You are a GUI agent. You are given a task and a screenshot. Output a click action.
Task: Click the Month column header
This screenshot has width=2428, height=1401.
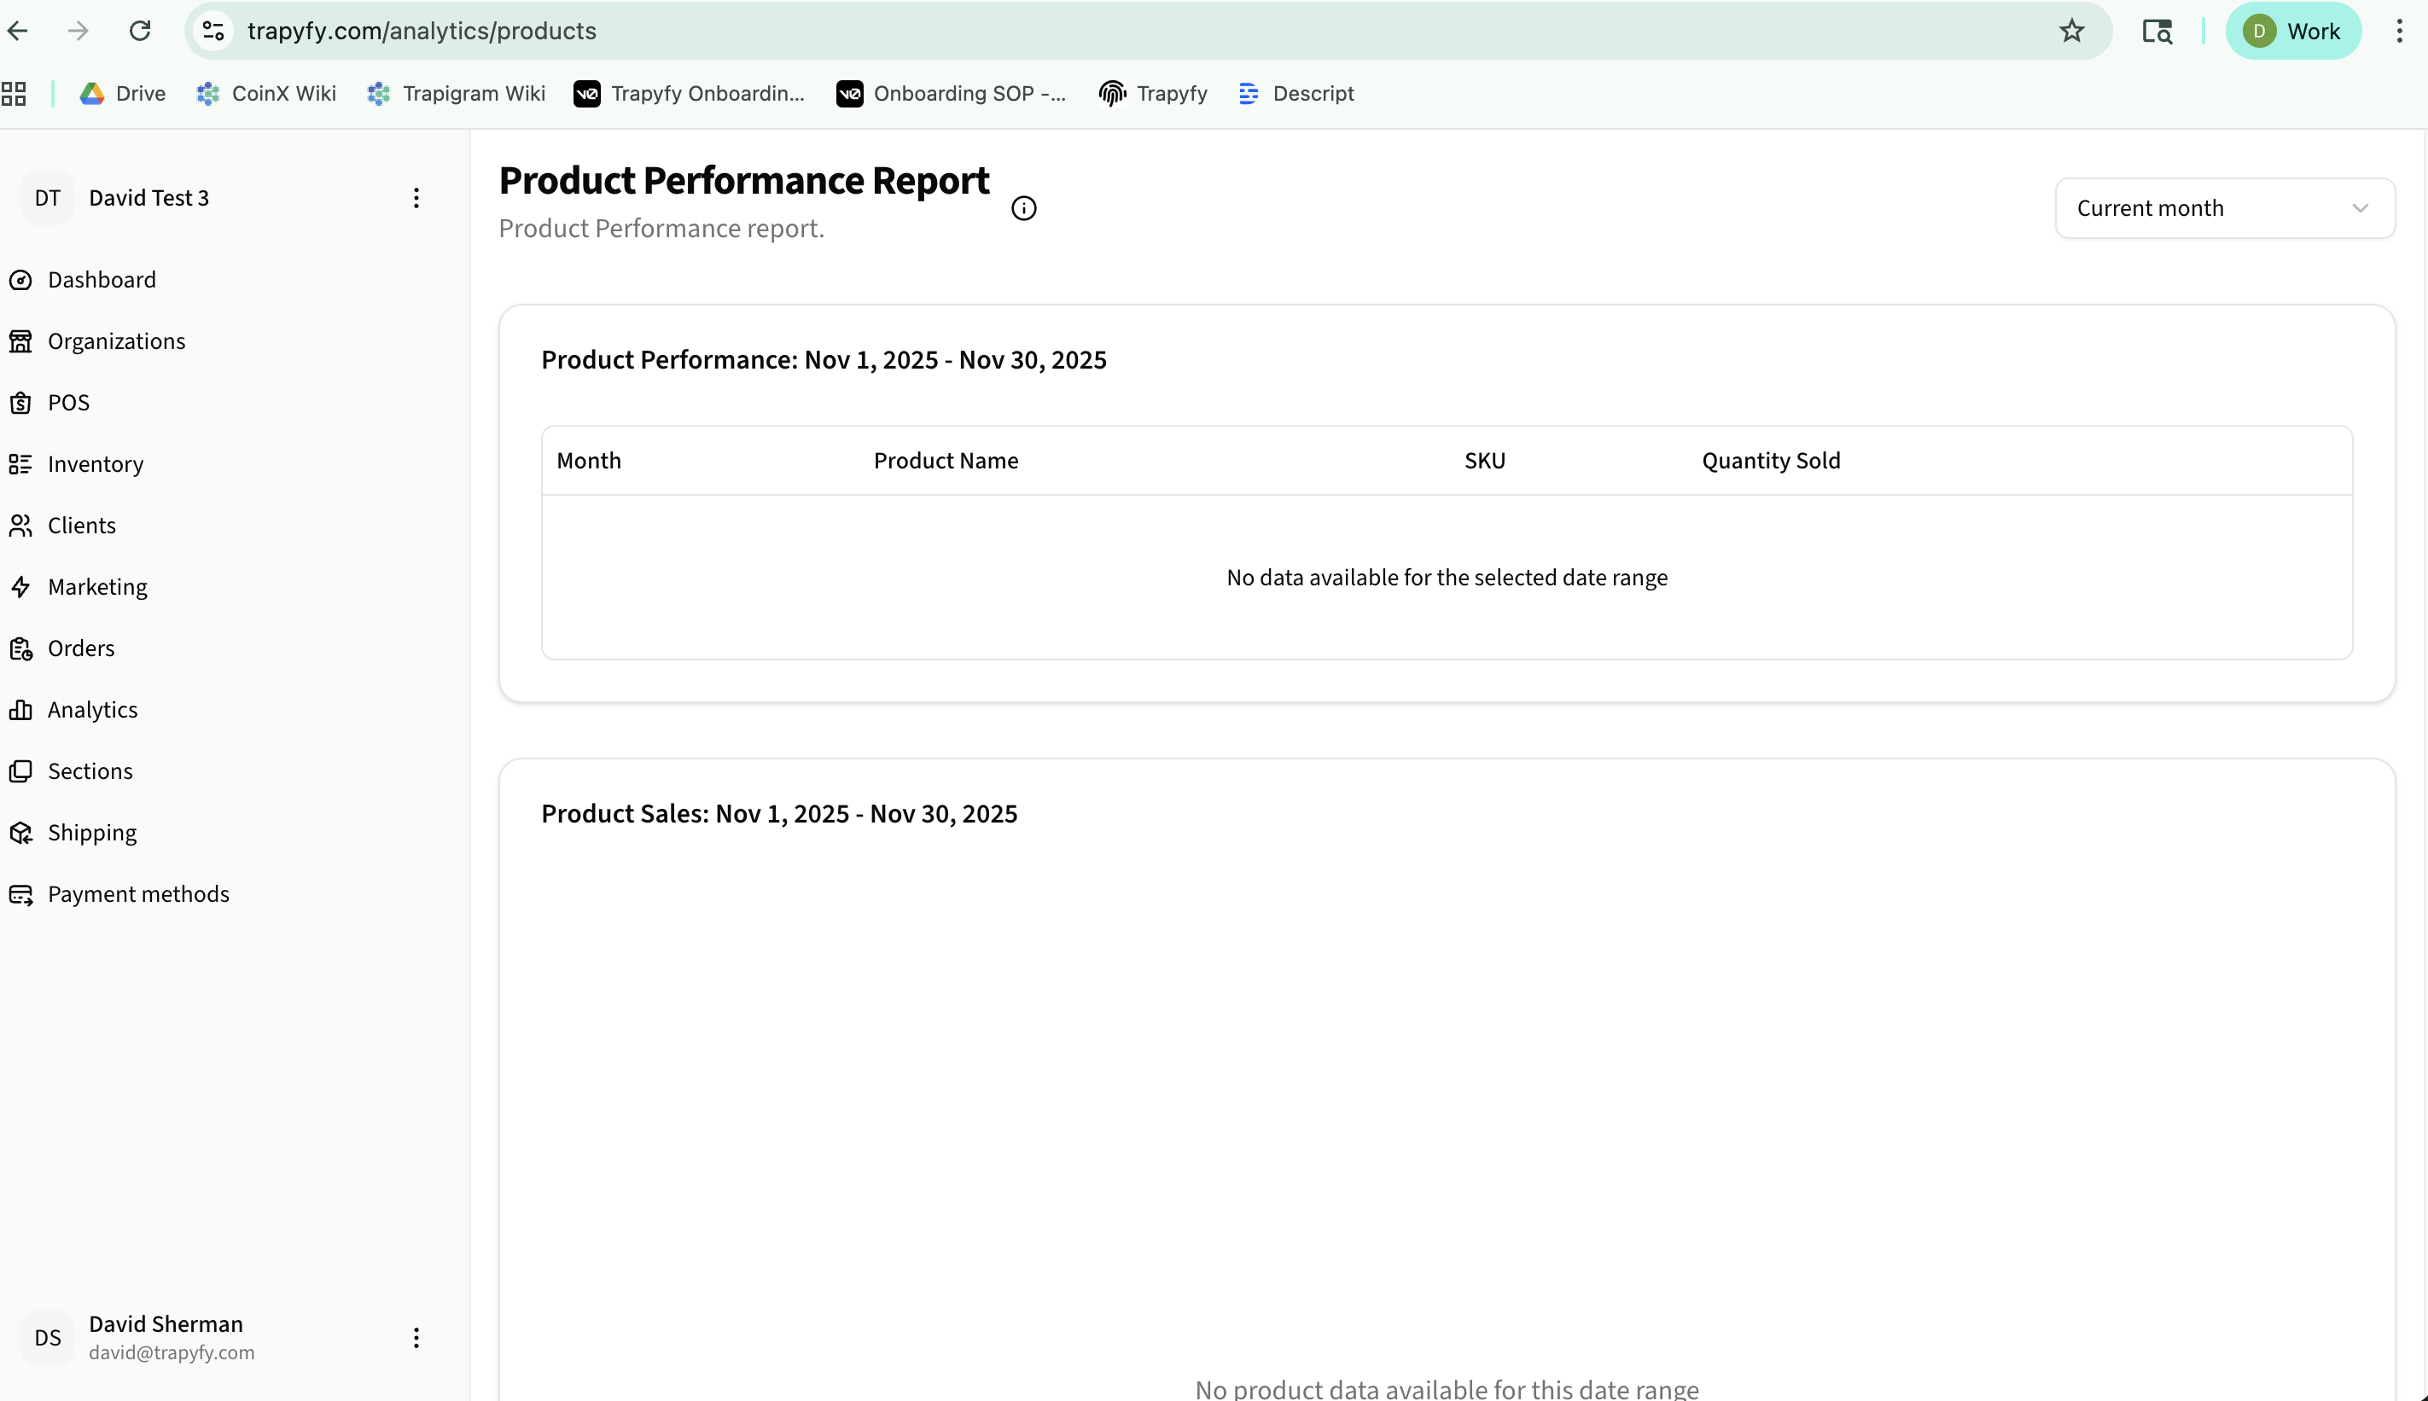pos(589,461)
